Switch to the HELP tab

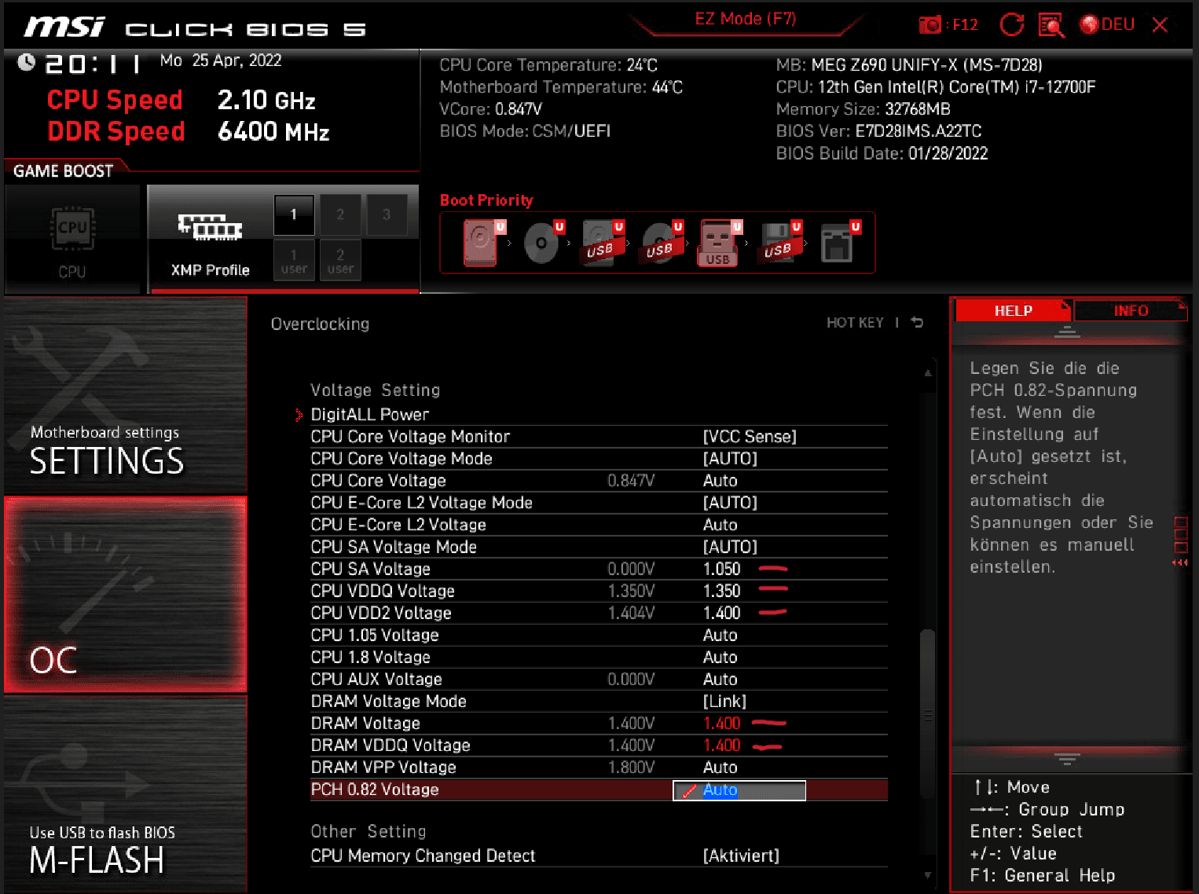coord(1013,311)
